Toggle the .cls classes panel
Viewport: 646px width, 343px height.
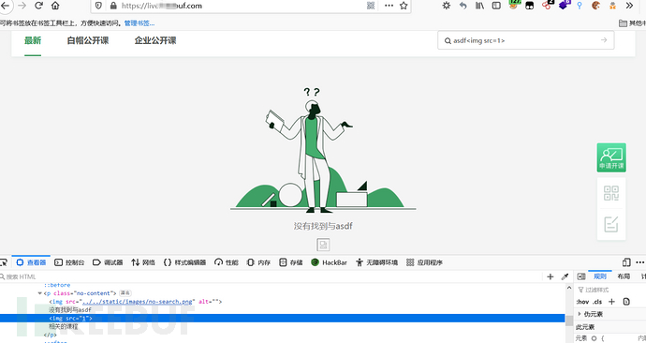[597, 302]
